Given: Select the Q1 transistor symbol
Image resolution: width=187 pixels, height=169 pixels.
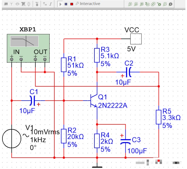Looking at the screenshot, I should click(94, 101).
